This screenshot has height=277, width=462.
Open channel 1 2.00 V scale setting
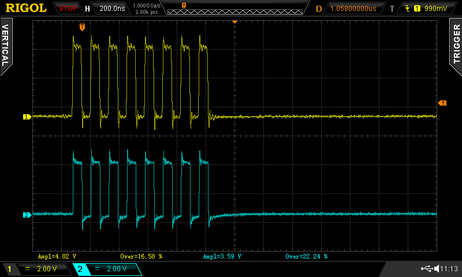[x=46, y=269]
